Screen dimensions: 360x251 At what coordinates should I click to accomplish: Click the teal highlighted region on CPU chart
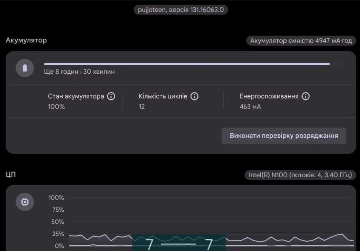pyautogui.click(x=179, y=242)
